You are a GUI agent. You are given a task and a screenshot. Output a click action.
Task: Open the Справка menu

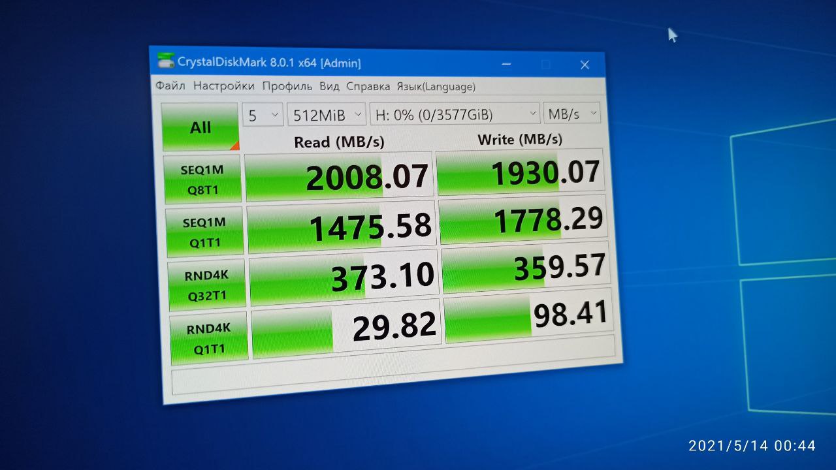[x=368, y=86]
